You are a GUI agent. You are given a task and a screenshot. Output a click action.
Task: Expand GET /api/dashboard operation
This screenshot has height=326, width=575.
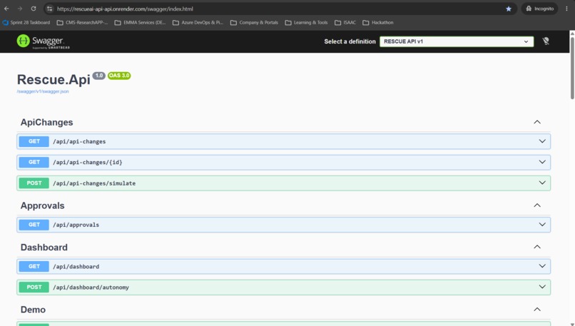click(283, 266)
